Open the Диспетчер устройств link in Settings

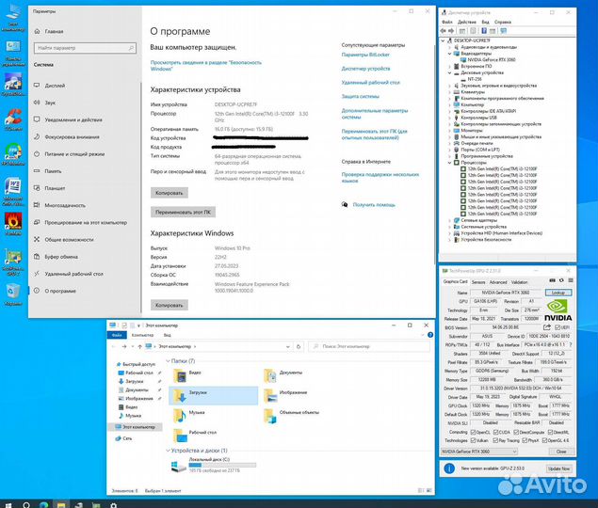tap(365, 69)
